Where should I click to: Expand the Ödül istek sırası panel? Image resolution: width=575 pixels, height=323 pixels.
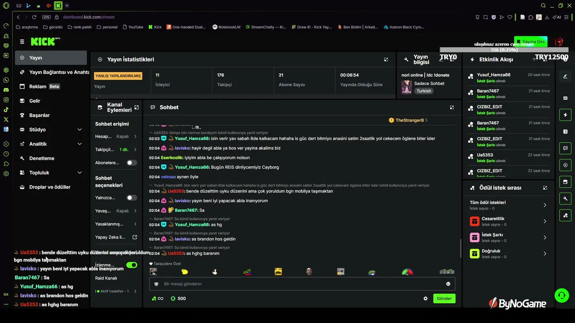(545, 188)
